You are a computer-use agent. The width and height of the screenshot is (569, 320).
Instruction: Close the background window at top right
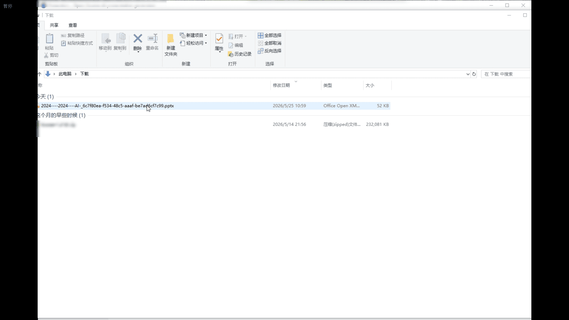523,5
